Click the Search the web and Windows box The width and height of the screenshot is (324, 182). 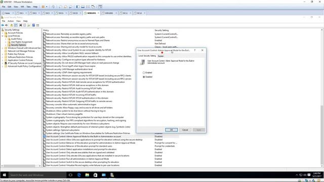click(37, 175)
